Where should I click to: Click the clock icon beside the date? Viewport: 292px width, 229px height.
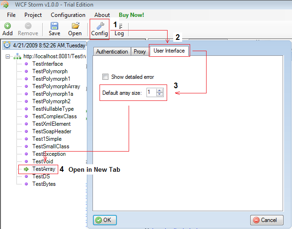(x=7, y=45)
